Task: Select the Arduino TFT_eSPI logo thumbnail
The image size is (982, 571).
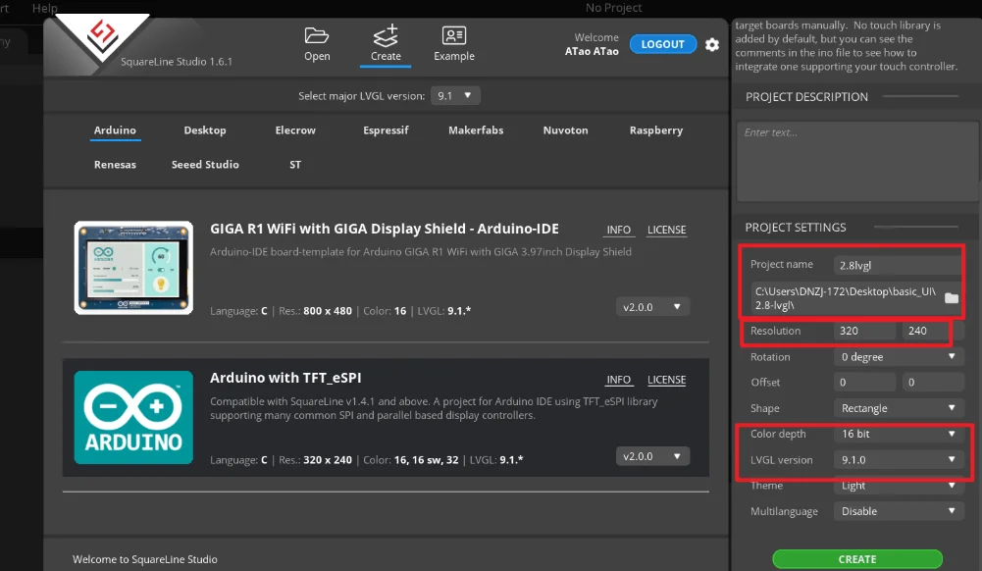Action: click(133, 417)
